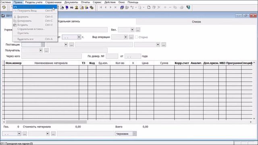Click the coins toolbar icon
This screenshot has width=258, height=145.
point(92,7)
